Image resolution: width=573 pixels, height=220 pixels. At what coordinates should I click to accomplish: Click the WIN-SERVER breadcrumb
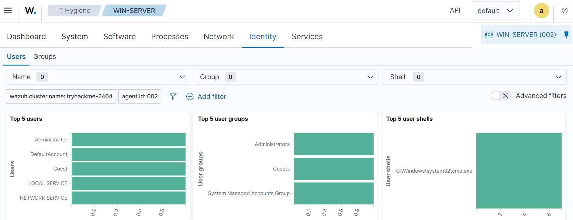click(x=134, y=11)
